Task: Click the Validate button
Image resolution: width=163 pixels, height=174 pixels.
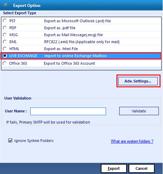Action: 139,111
